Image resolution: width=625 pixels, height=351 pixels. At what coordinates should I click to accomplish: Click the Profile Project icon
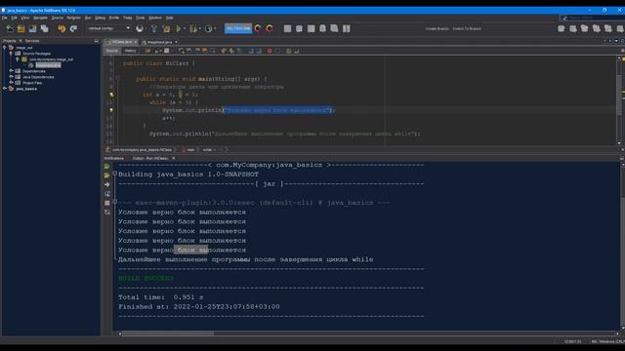tap(208, 28)
